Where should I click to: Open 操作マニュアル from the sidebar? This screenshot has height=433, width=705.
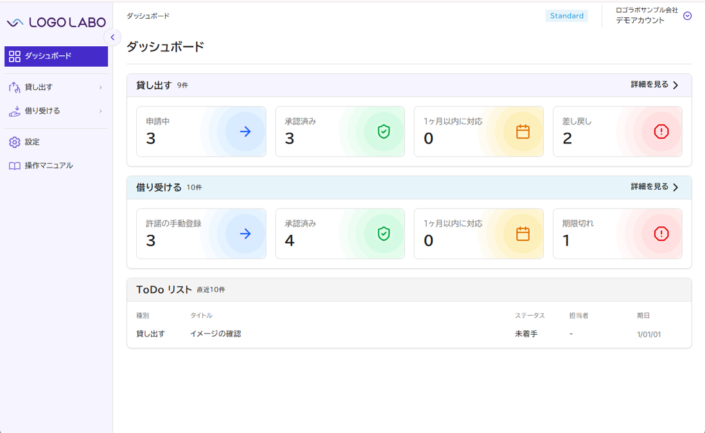(57, 166)
